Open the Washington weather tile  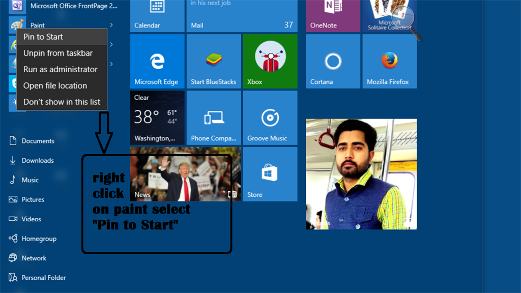tap(157, 118)
